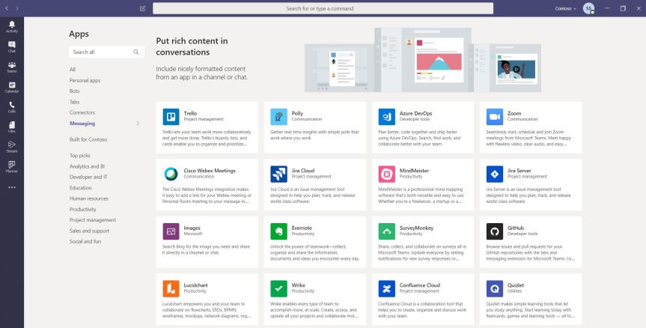Open more apps ellipsis in the sidebar
Viewport: 646px width, 328px height.
click(11, 186)
